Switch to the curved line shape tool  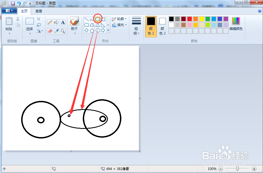pos(92,19)
